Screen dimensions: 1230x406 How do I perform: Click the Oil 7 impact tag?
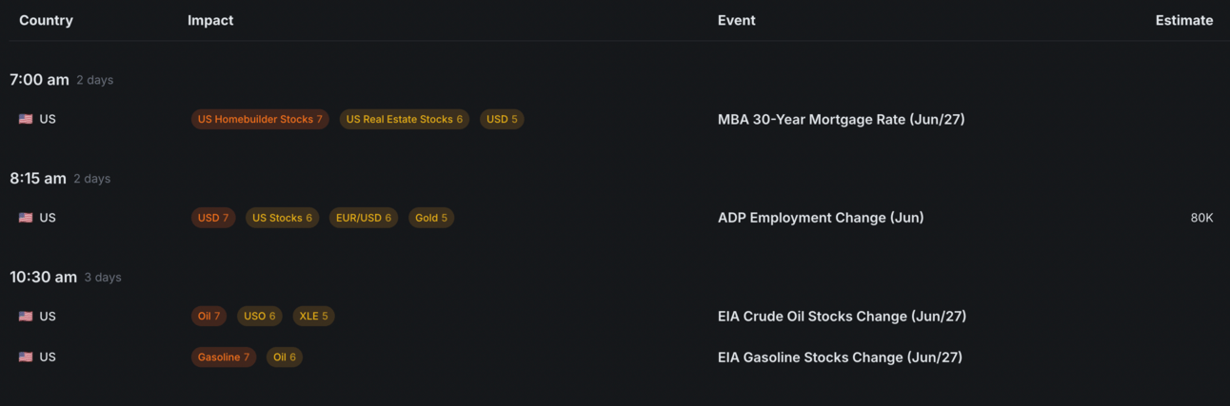(x=208, y=317)
